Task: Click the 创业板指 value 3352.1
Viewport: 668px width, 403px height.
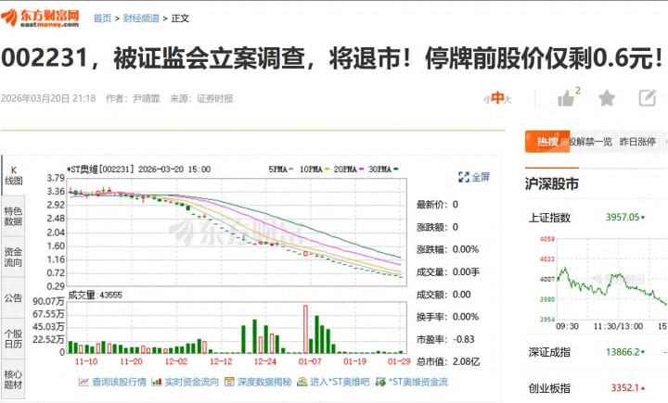Action: (x=625, y=387)
